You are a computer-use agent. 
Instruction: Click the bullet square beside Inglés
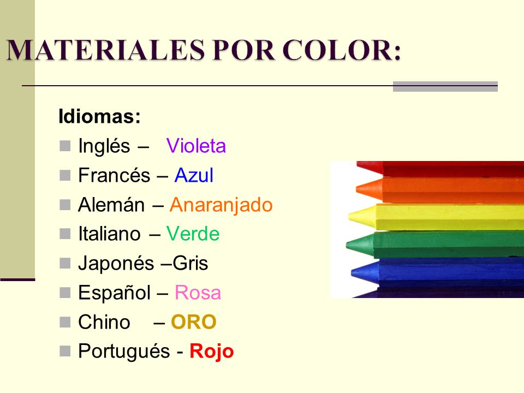pos(65,146)
